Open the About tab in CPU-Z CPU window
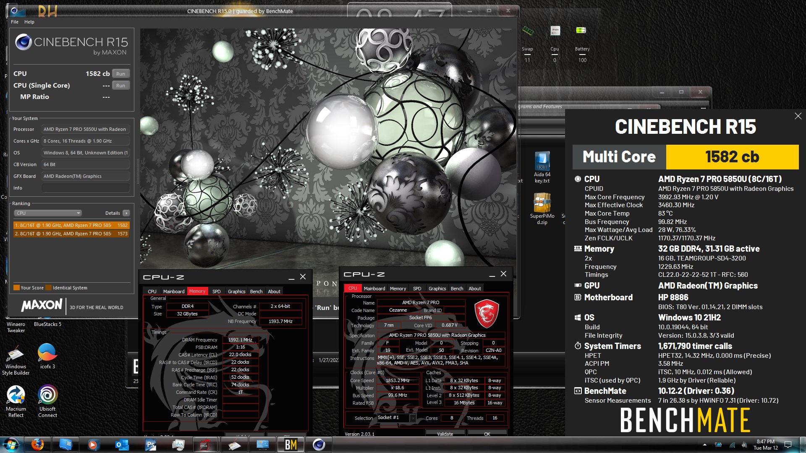The height and width of the screenshot is (453, 806). (x=475, y=289)
